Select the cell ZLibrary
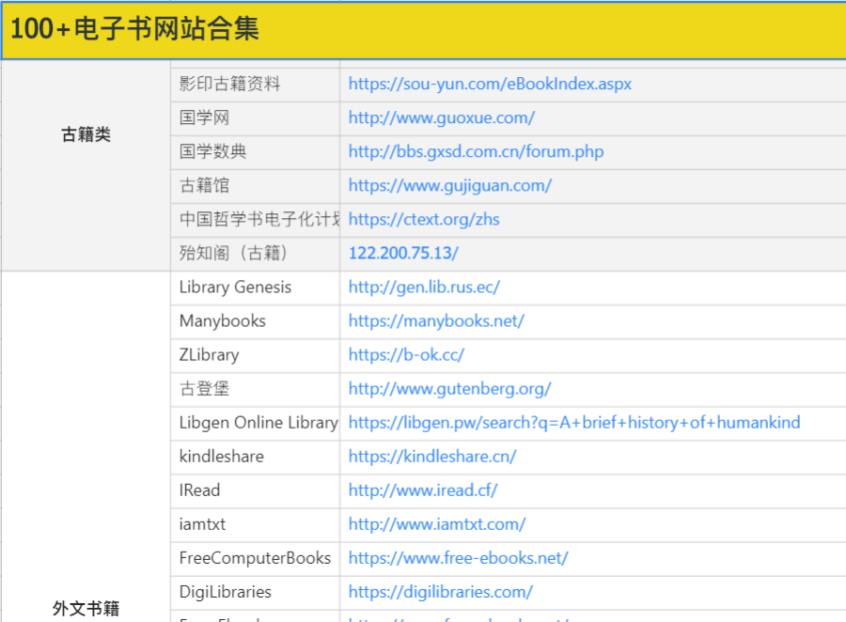846x622 pixels. (255, 355)
